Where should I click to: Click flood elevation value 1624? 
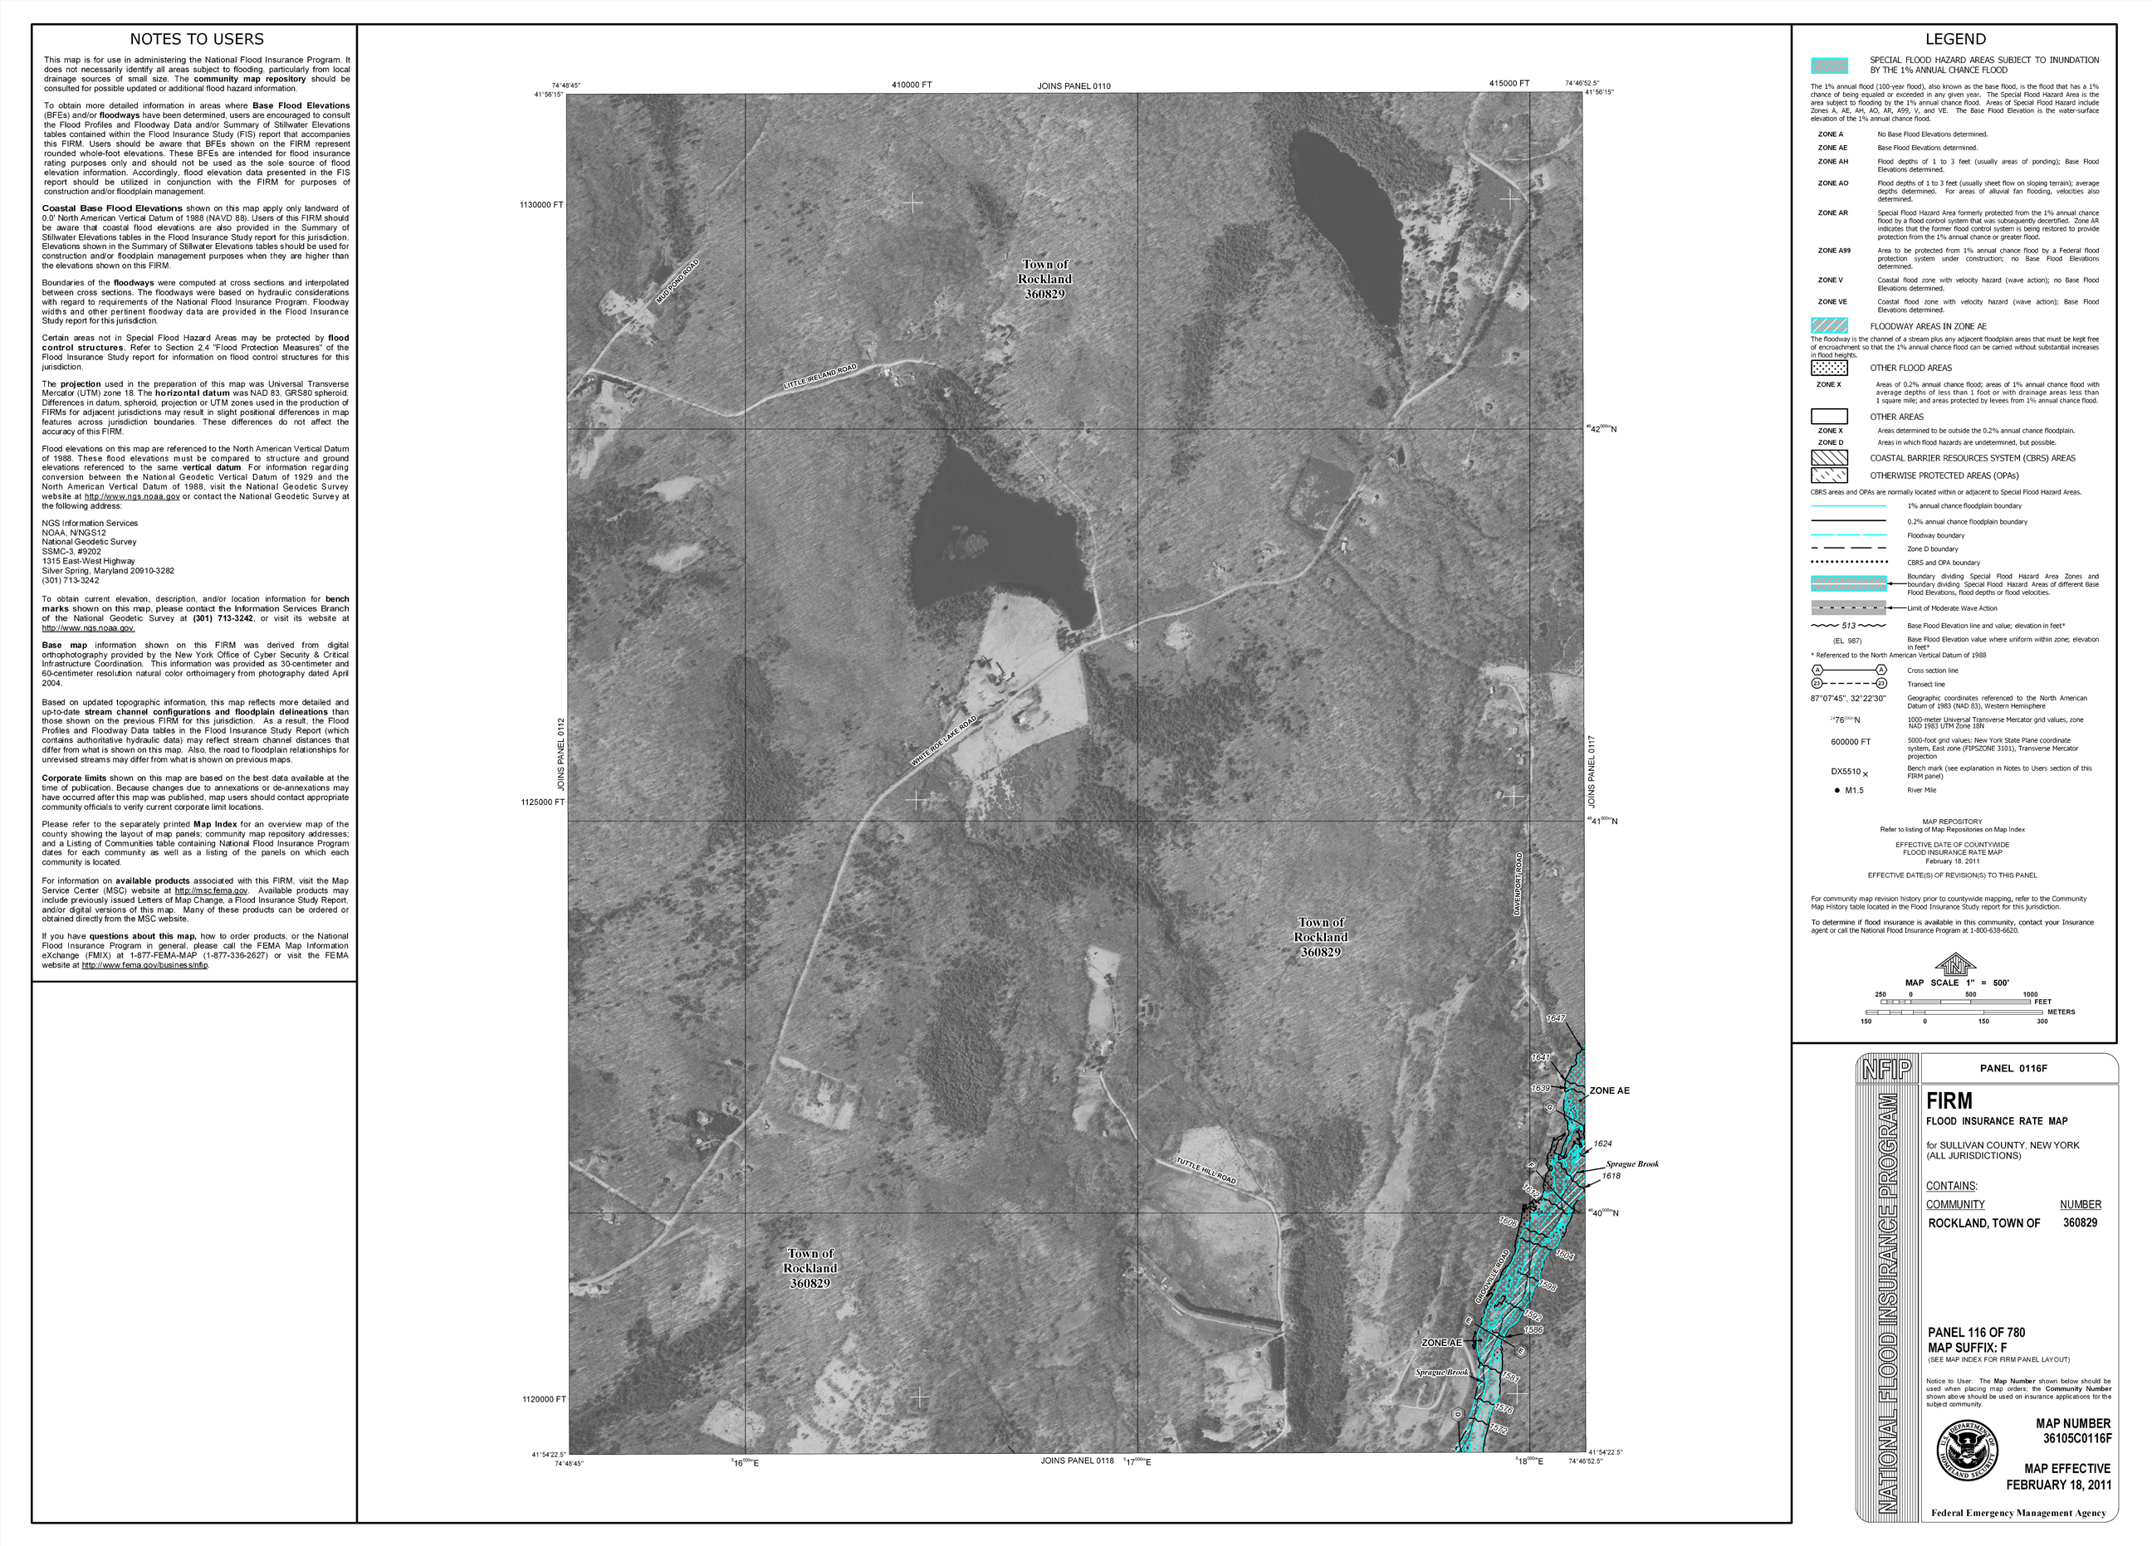click(1602, 1144)
